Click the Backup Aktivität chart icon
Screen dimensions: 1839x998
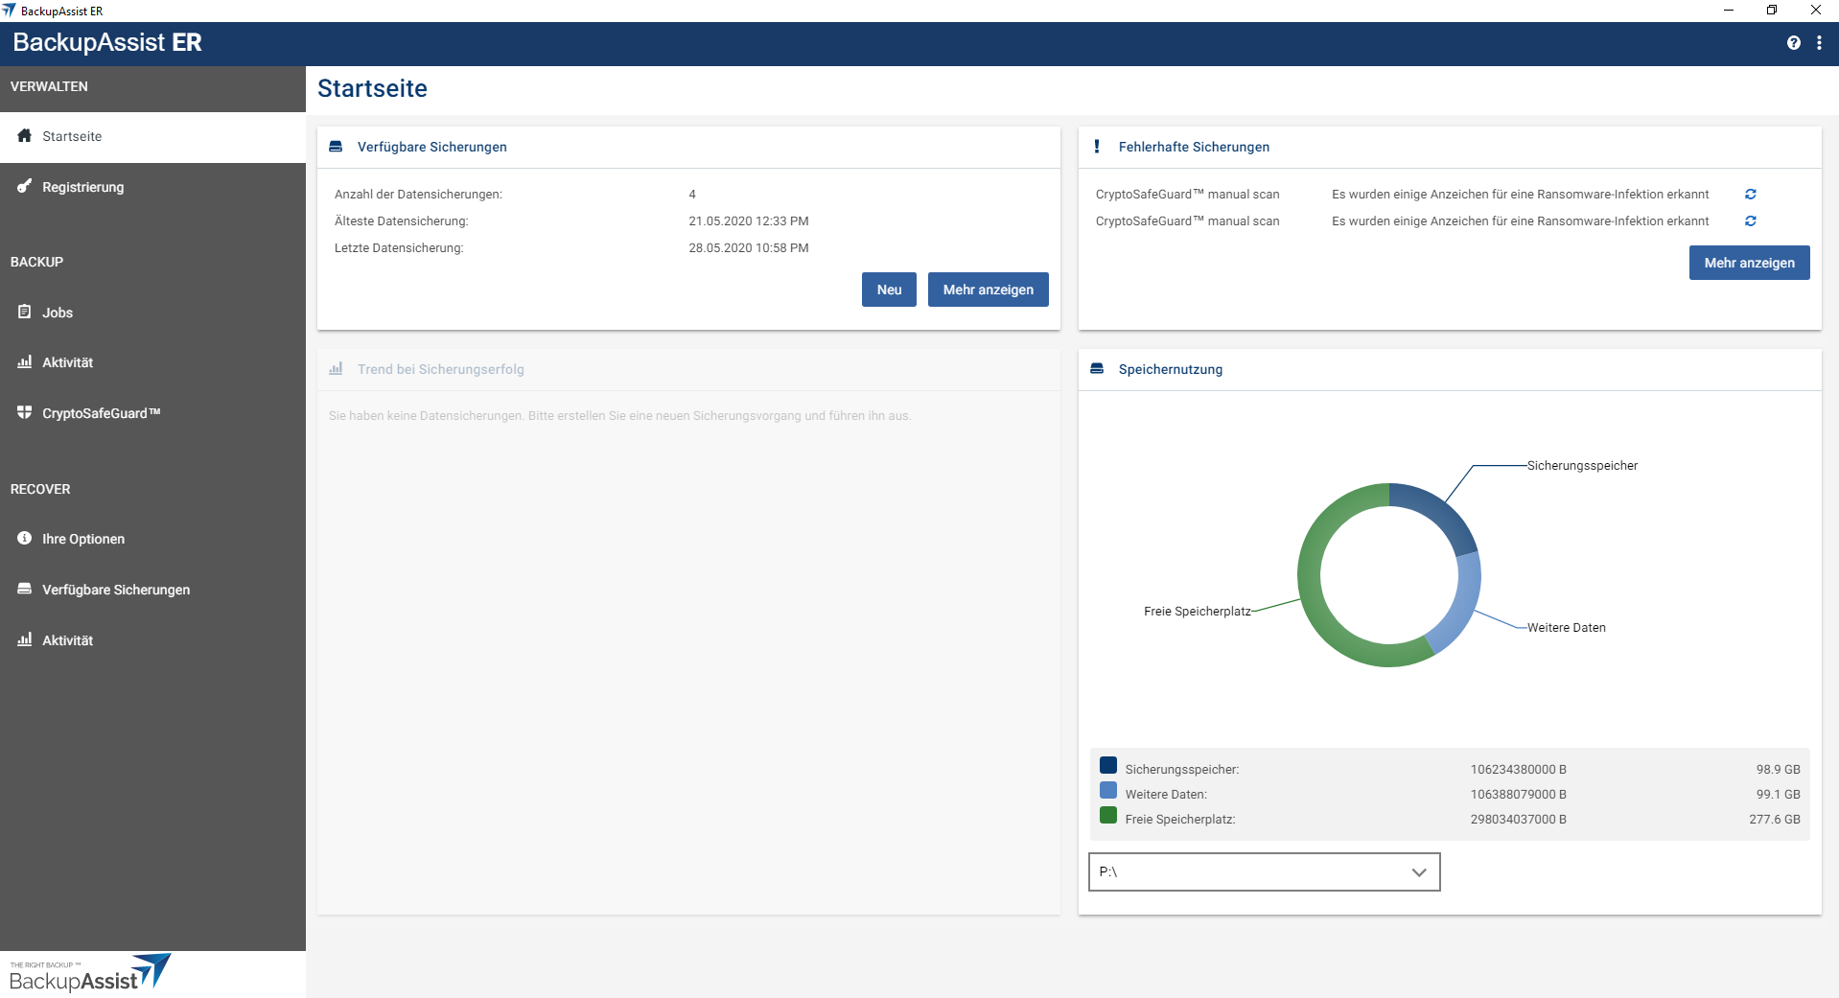[x=25, y=361]
